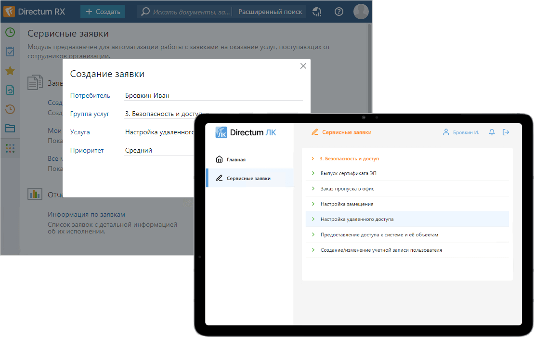Expand chevron beside Выпуск сертификата ЭП
The width and height of the screenshot is (534, 337).
point(313,173)
